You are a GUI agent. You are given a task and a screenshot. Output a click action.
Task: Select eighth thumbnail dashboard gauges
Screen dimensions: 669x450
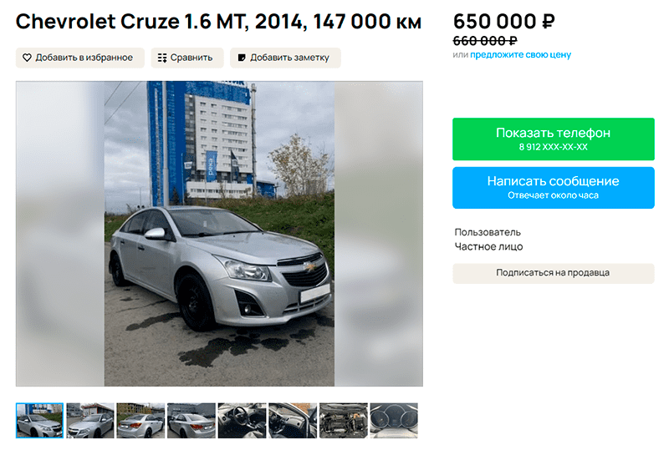click(x=394, y=421)
